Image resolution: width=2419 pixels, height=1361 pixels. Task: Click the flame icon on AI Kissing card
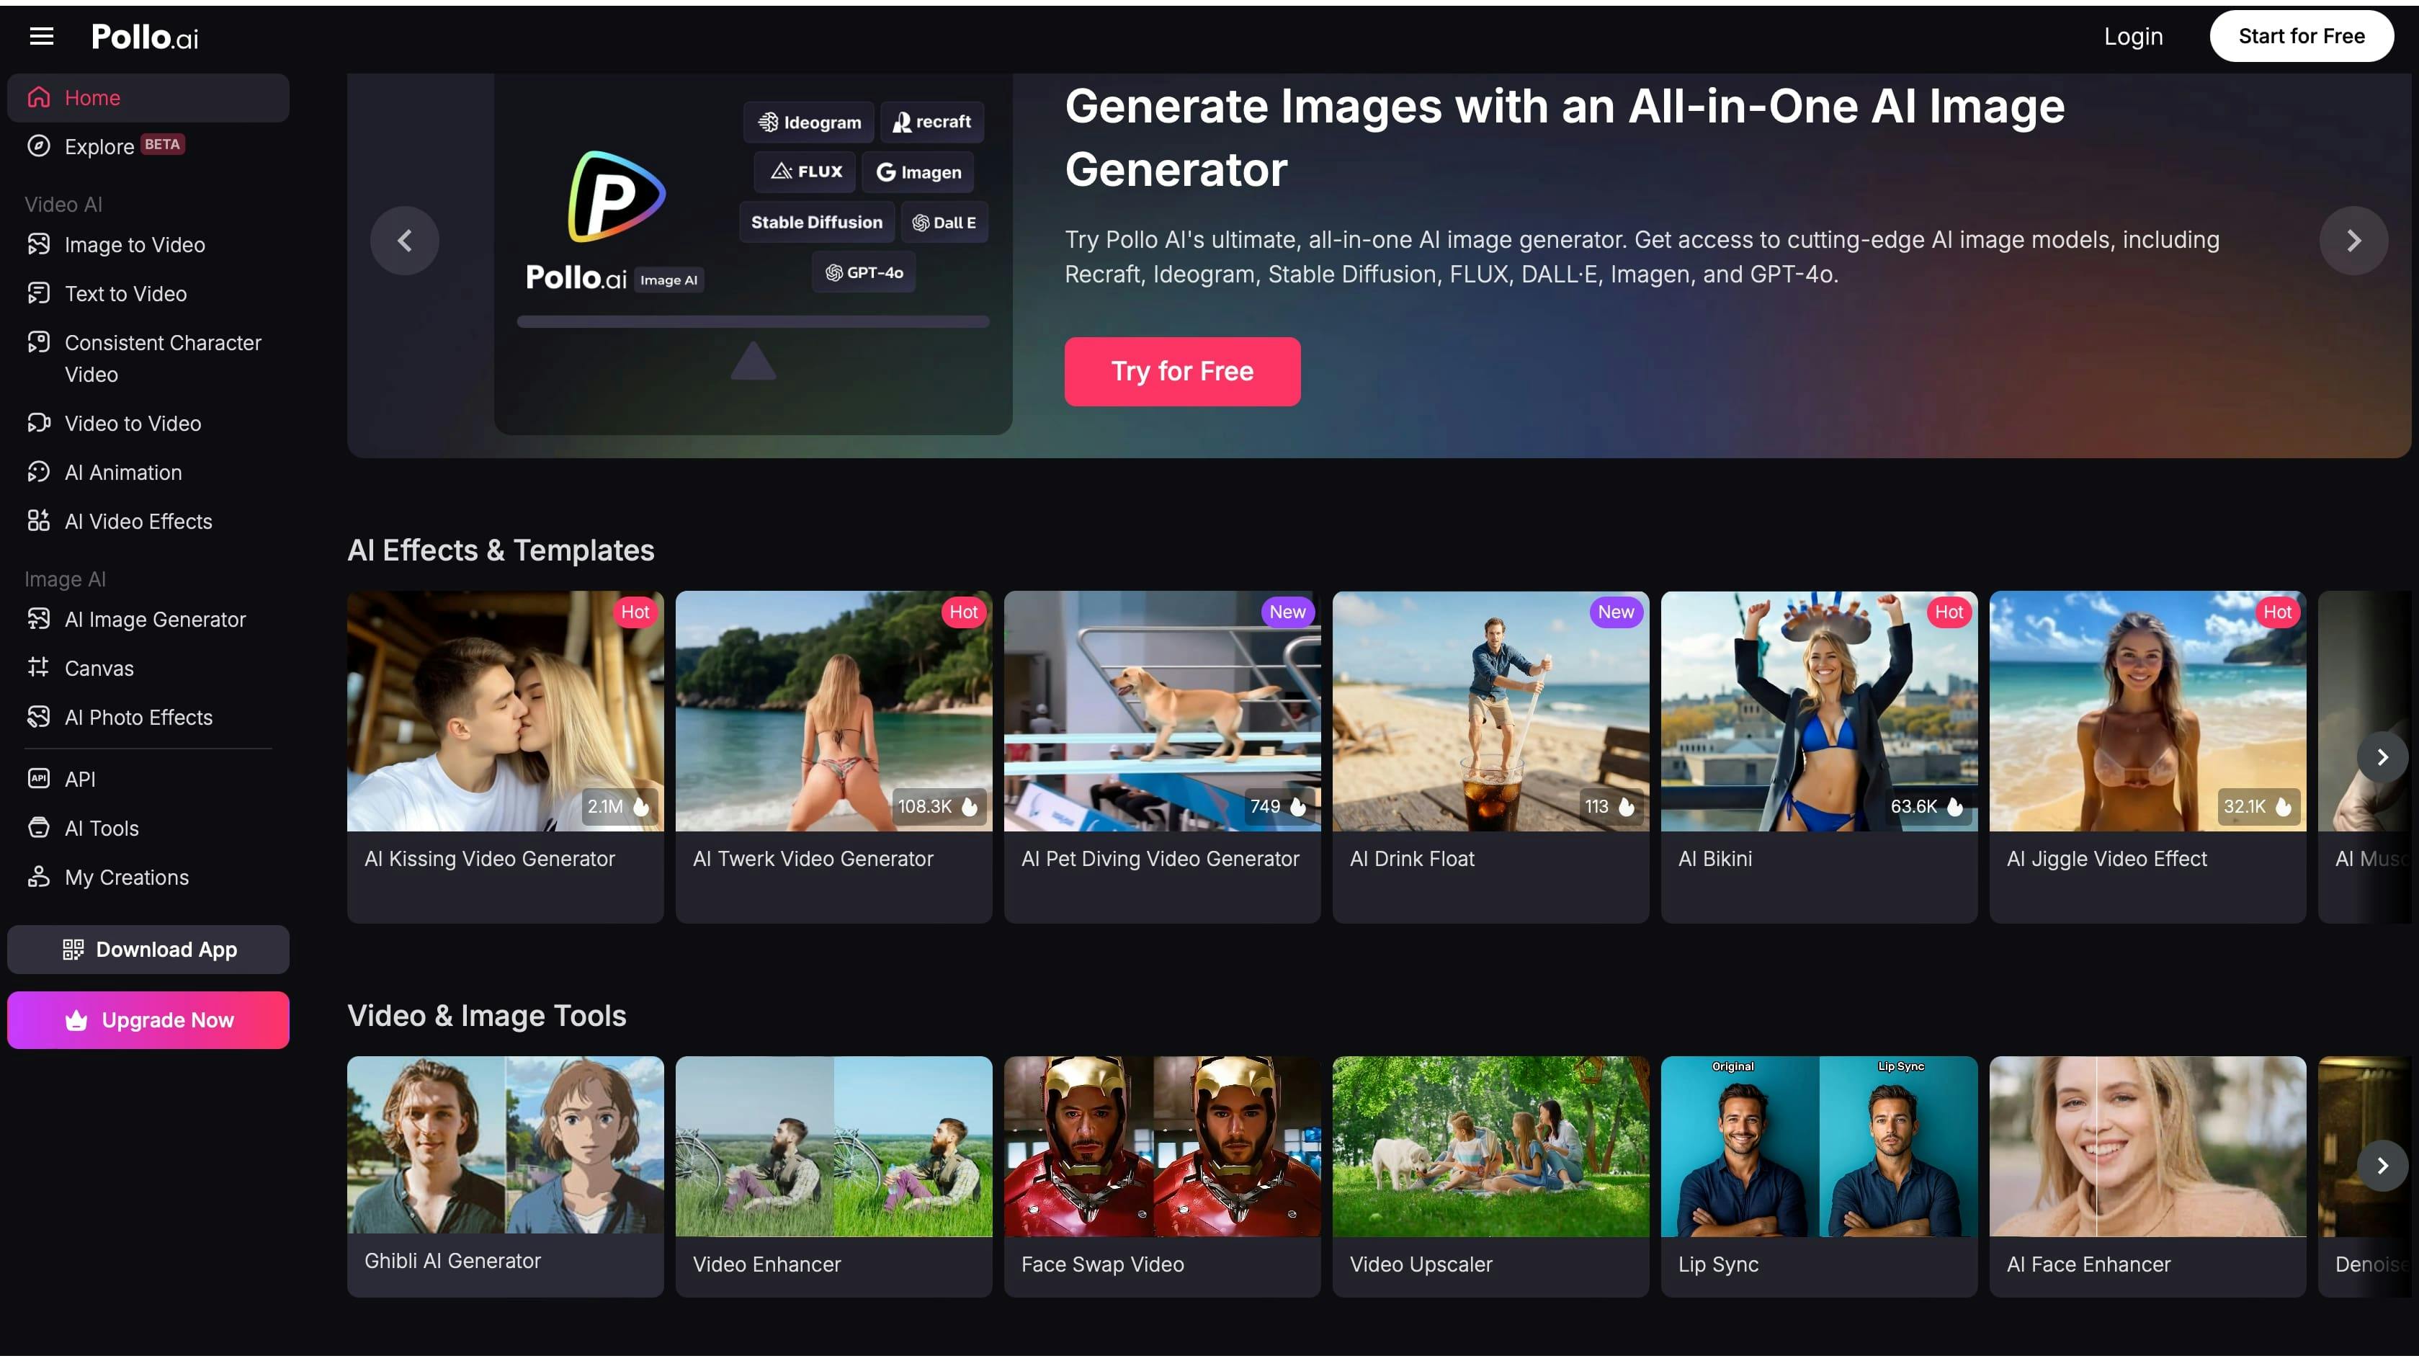pyautogui.click(x=641, y=807)
